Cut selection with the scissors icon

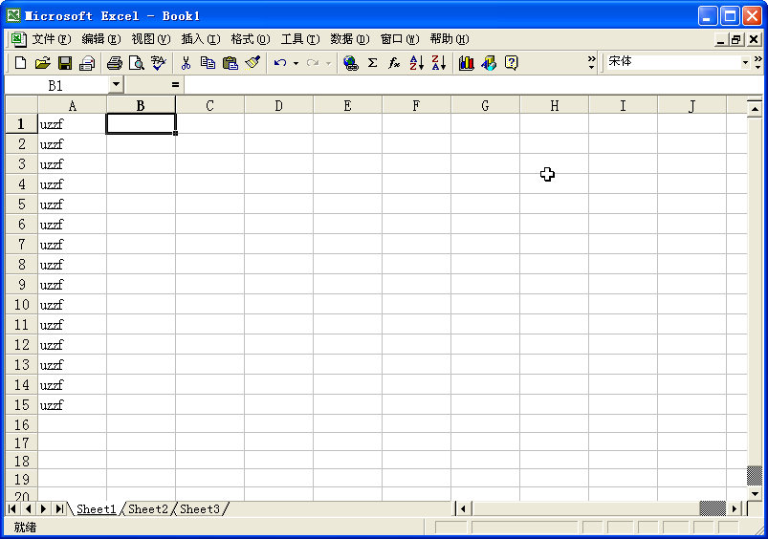pos(186,63)
